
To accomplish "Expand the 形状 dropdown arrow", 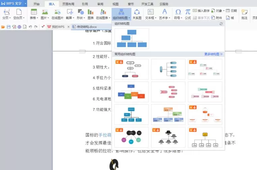I will coord(84,18).
